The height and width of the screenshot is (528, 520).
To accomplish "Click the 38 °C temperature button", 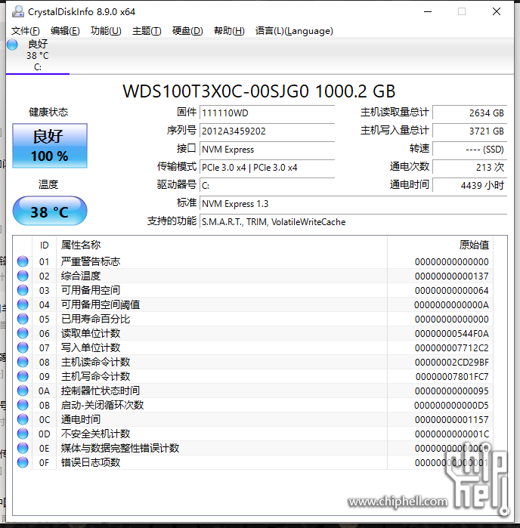I will tap(50, 212).
